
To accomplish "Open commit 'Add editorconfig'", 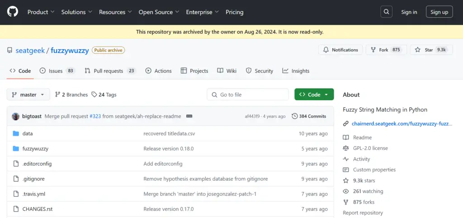I will pos(163,164).
